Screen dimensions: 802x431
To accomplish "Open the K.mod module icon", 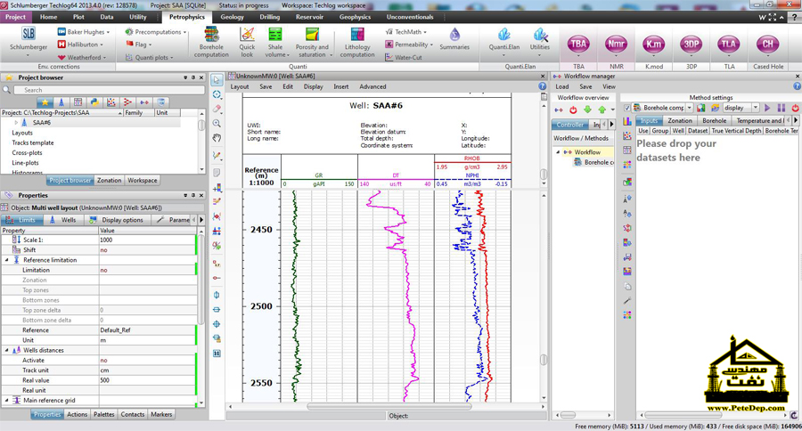I will coord(654,44).
